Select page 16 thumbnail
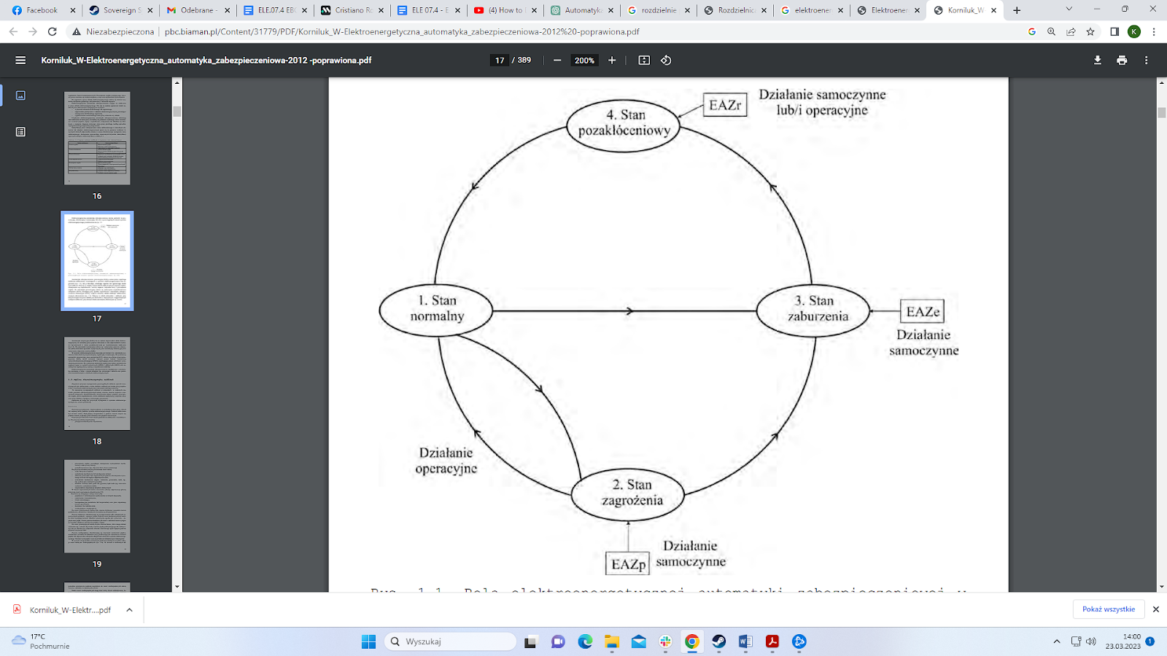1167x656 pixels. [x=97, y=138]
